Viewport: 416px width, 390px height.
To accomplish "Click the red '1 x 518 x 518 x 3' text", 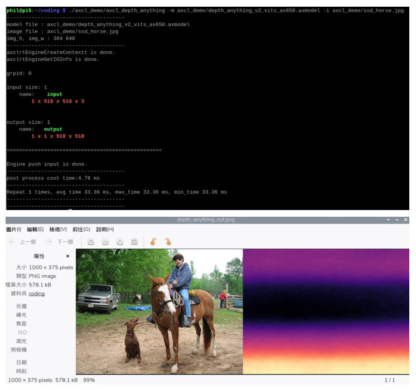I will pyautogui.click(x=58, y=101).
